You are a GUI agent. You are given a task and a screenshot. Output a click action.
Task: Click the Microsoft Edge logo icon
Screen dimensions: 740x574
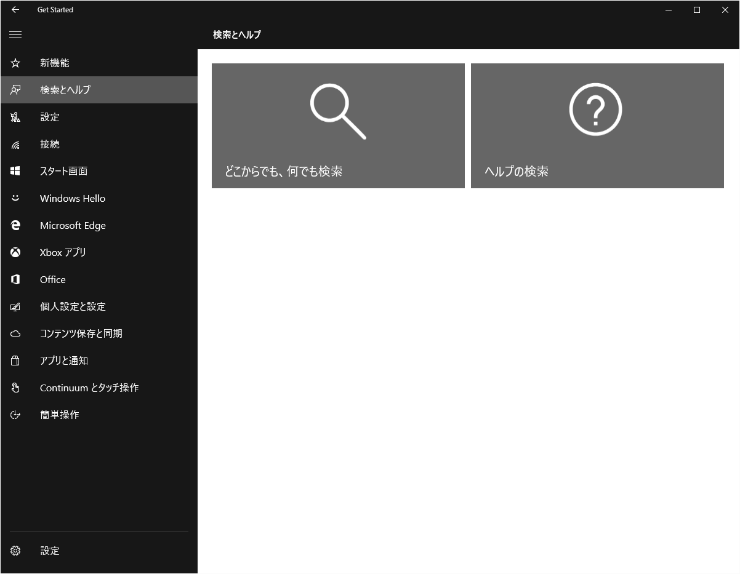pos(15,225)
